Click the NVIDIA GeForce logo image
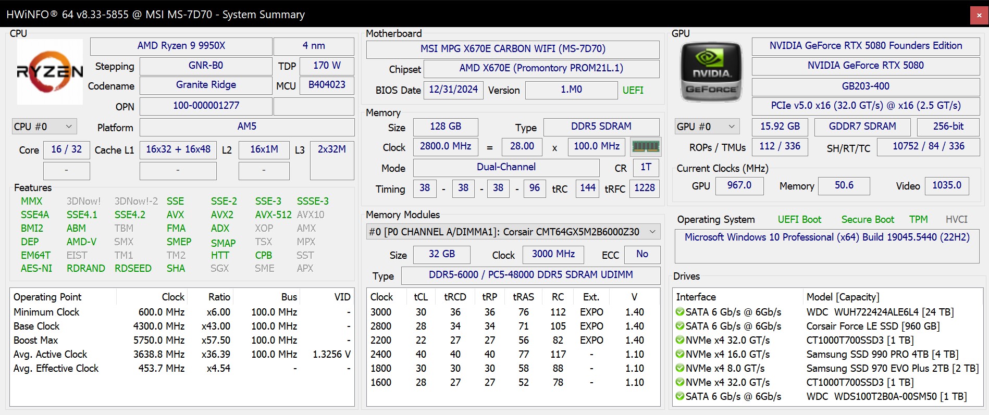The height and width of the screenshot is (415, 989). [711, 72]
